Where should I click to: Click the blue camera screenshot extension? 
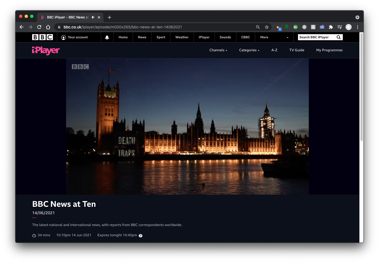(x=322, y=27)
